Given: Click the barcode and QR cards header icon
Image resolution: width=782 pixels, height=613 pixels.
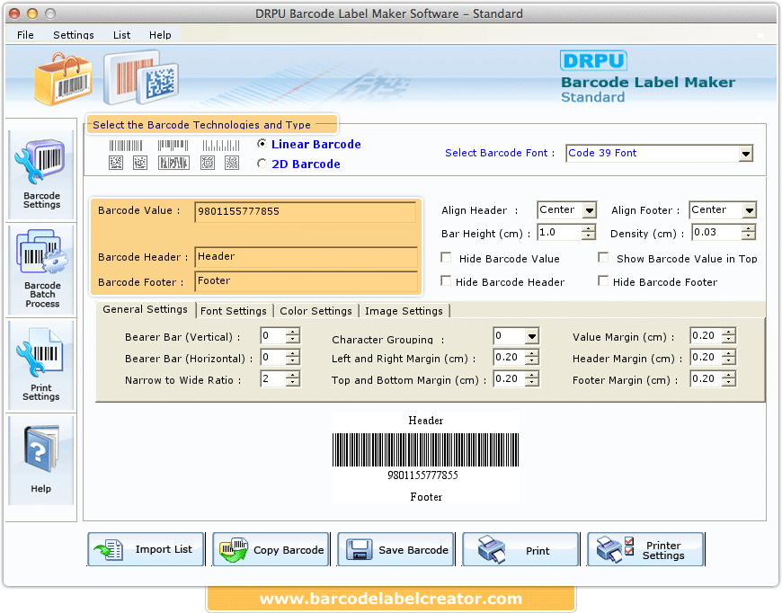Looking at the screenshot, I should tap(141, 76).
